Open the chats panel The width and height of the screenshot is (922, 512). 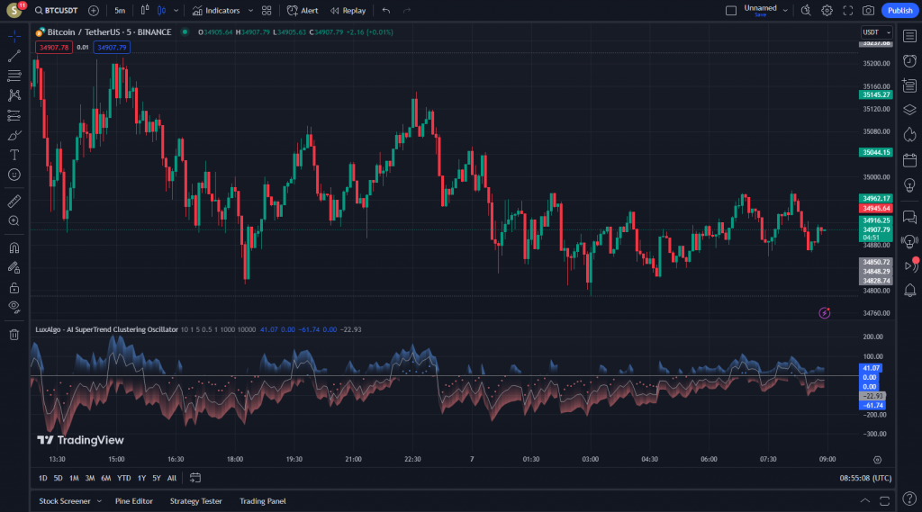[x=909, y=217]
